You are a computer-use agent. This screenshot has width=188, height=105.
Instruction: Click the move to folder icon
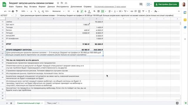[x=62, y=3]
